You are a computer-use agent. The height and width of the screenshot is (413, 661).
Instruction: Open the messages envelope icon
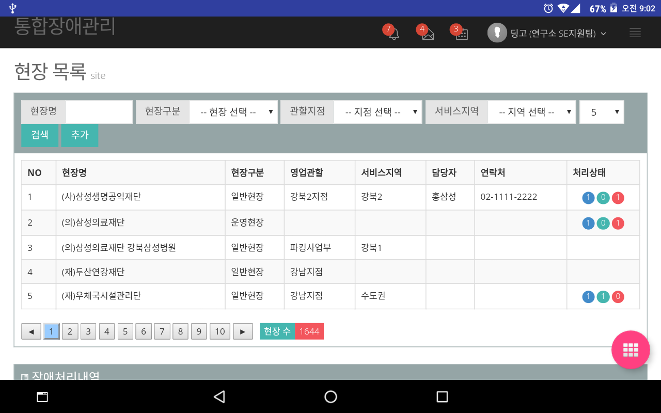(428, 34)
